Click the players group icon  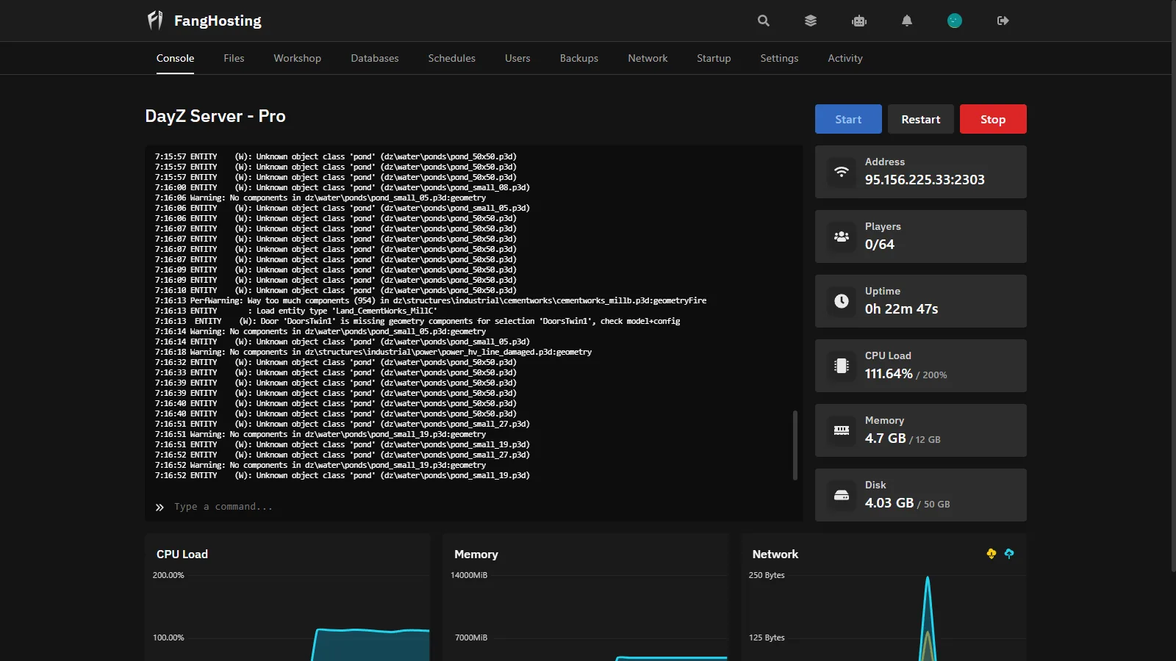tap(842, 236)
